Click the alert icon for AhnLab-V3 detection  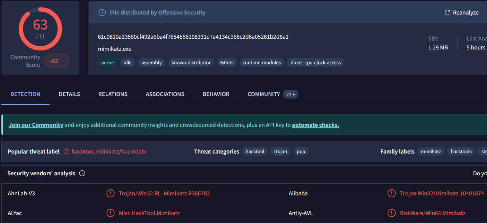[x=110, y=193]
